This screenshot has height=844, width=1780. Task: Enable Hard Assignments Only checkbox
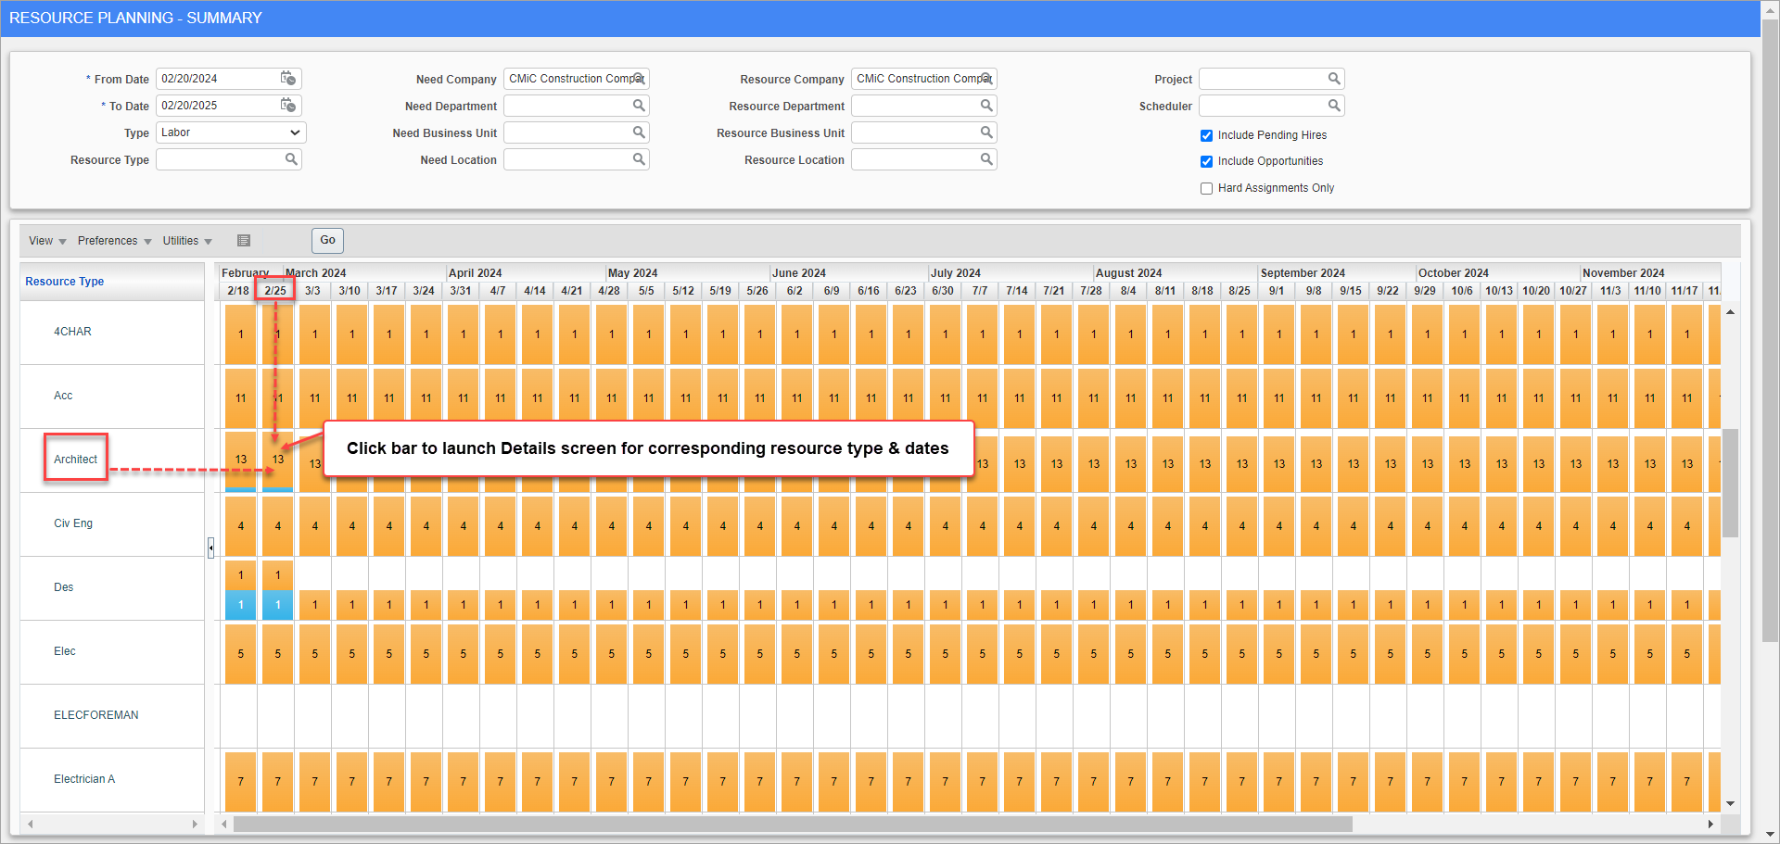point(1206,188)
